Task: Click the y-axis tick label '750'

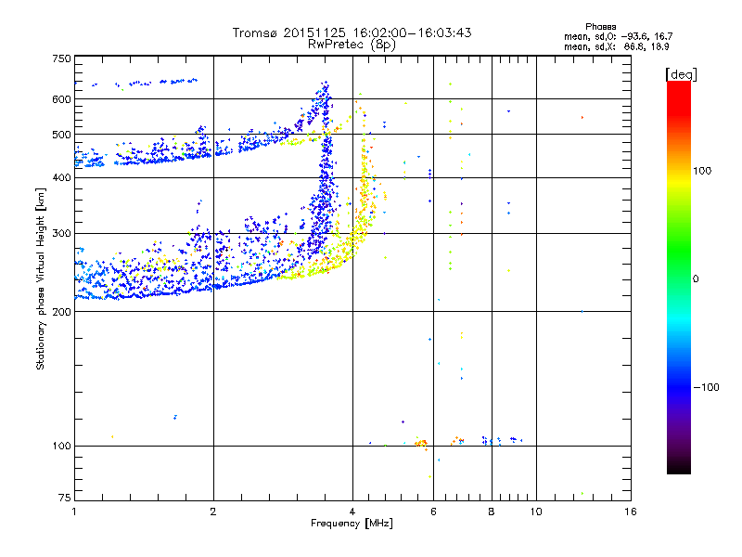Action: 61,58
